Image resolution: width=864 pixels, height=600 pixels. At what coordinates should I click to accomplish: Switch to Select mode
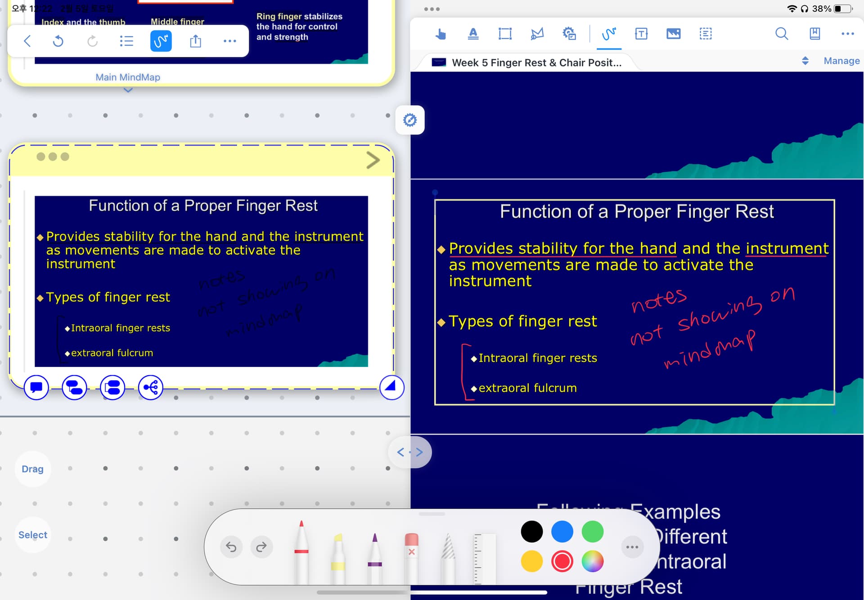(x=32, y=535)
